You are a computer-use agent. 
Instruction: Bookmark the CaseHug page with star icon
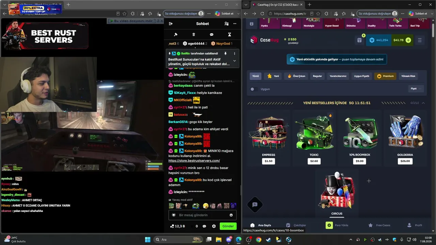pos(318,14)
